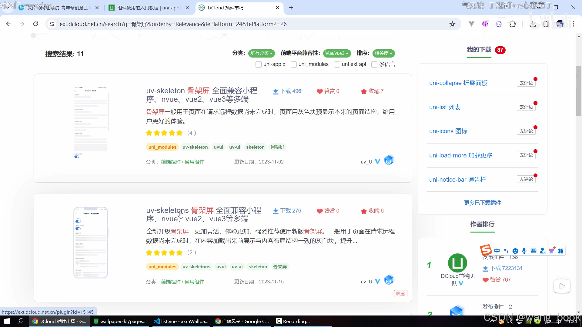Click DCloud前端团队 green avatar
The image size is (582, 327).
coord(457,263)
